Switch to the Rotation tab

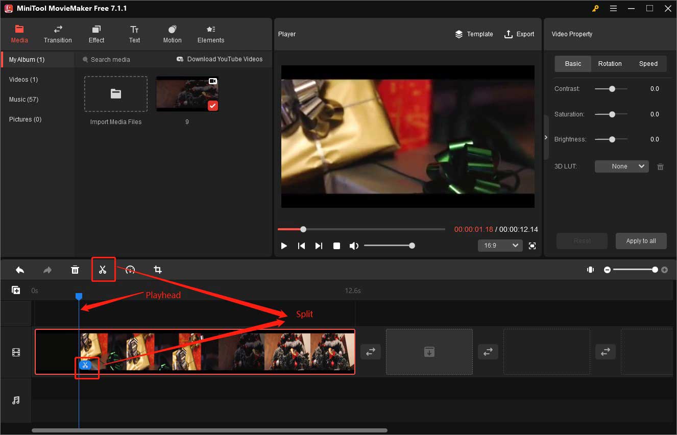(610, 64)
